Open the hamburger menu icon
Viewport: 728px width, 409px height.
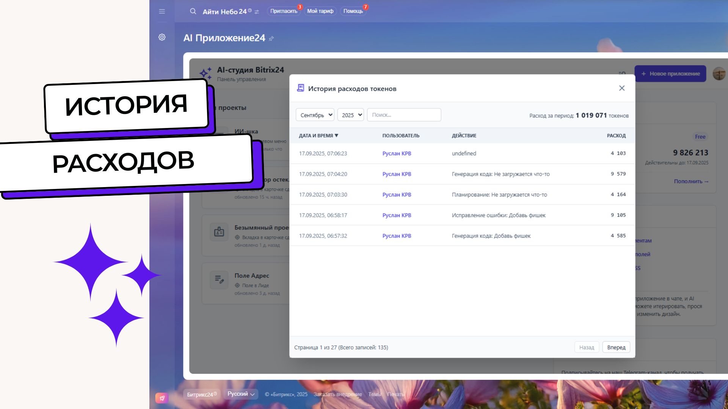pyautogui.click(x=162, y=11)
